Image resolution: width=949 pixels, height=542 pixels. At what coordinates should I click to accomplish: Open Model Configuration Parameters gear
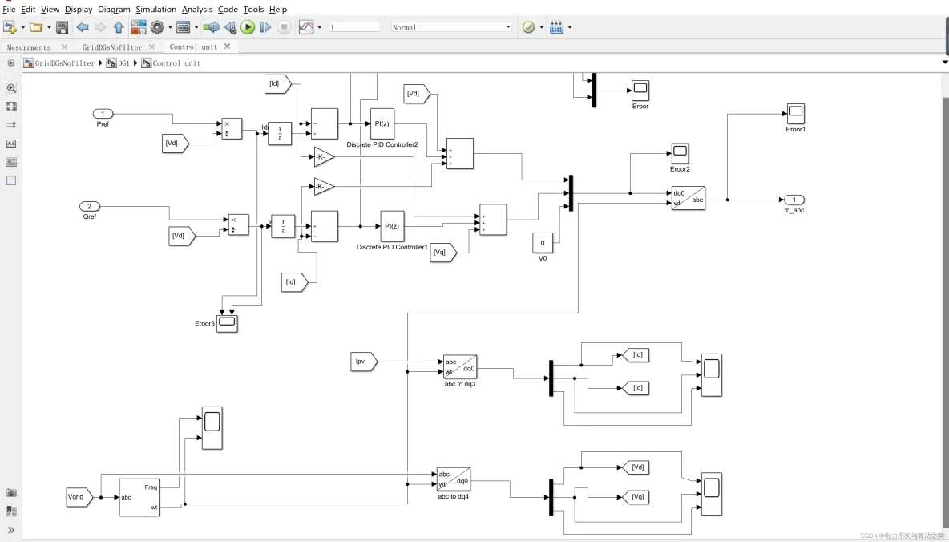point(157,27)
